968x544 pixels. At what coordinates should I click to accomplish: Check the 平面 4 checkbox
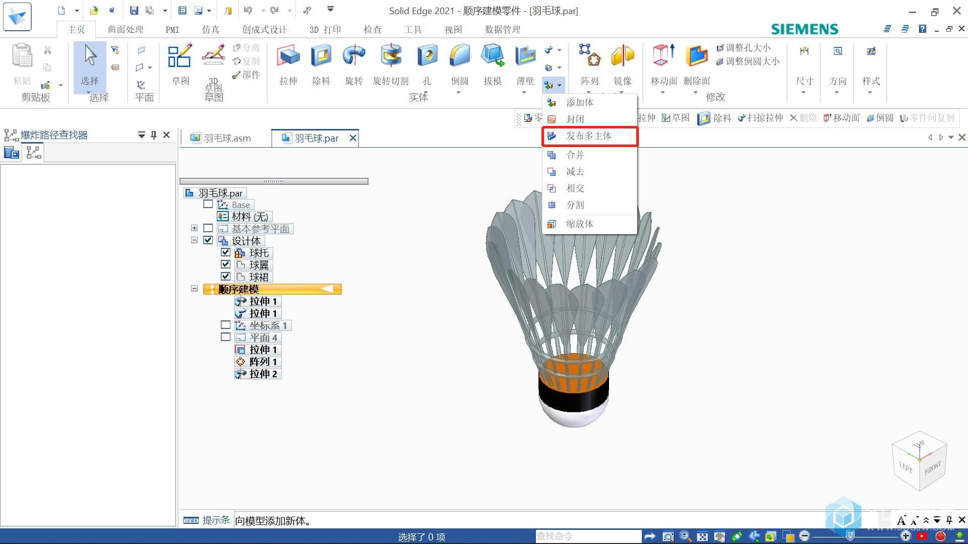225,337
